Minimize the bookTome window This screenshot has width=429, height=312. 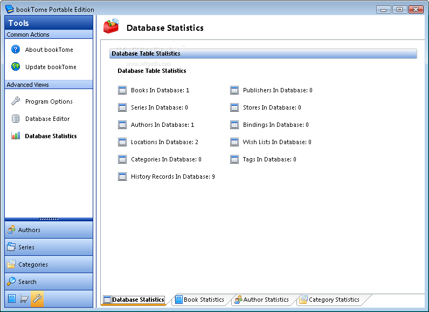[x=383, y=10]
